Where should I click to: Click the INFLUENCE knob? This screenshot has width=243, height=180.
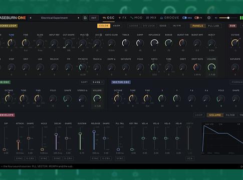154,43
